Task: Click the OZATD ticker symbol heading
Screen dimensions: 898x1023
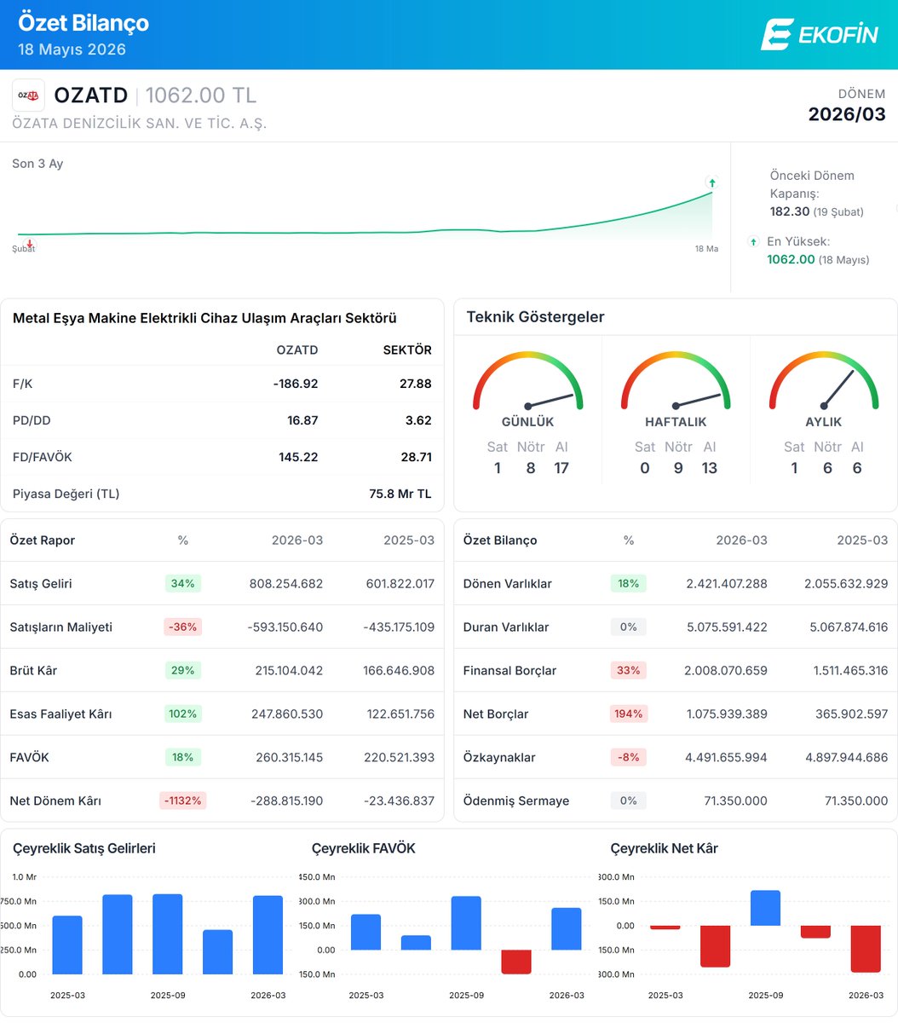Action: pos(90,95)
